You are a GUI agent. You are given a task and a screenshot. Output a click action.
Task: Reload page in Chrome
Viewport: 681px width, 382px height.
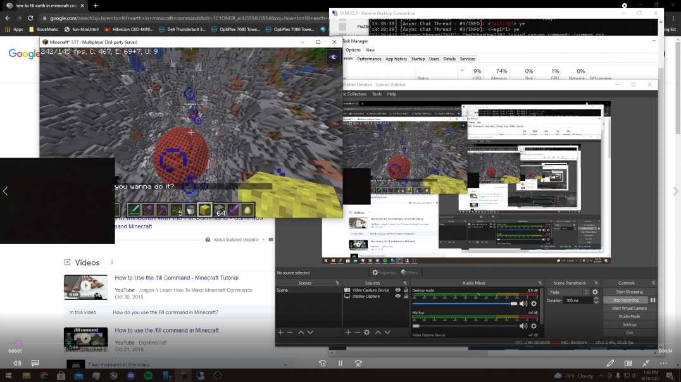[x=30, y=18]
